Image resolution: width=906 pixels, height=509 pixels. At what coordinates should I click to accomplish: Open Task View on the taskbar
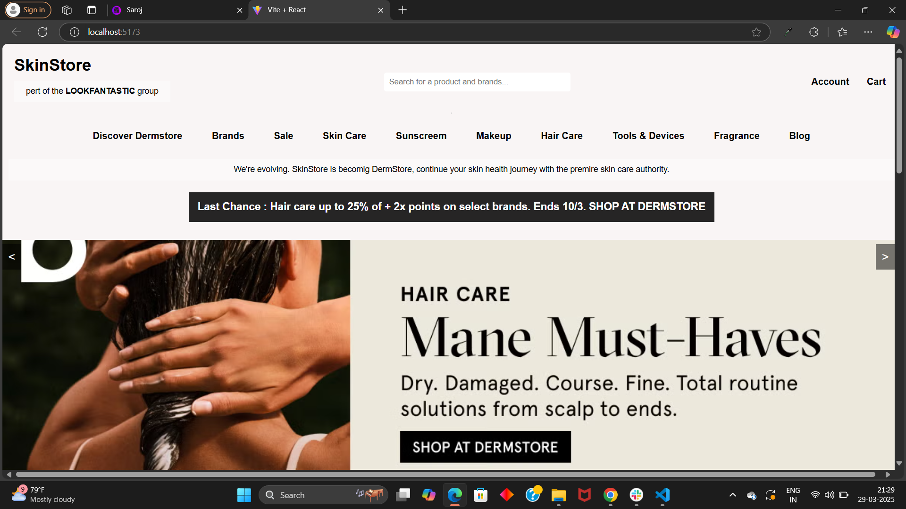pos(403,495)
